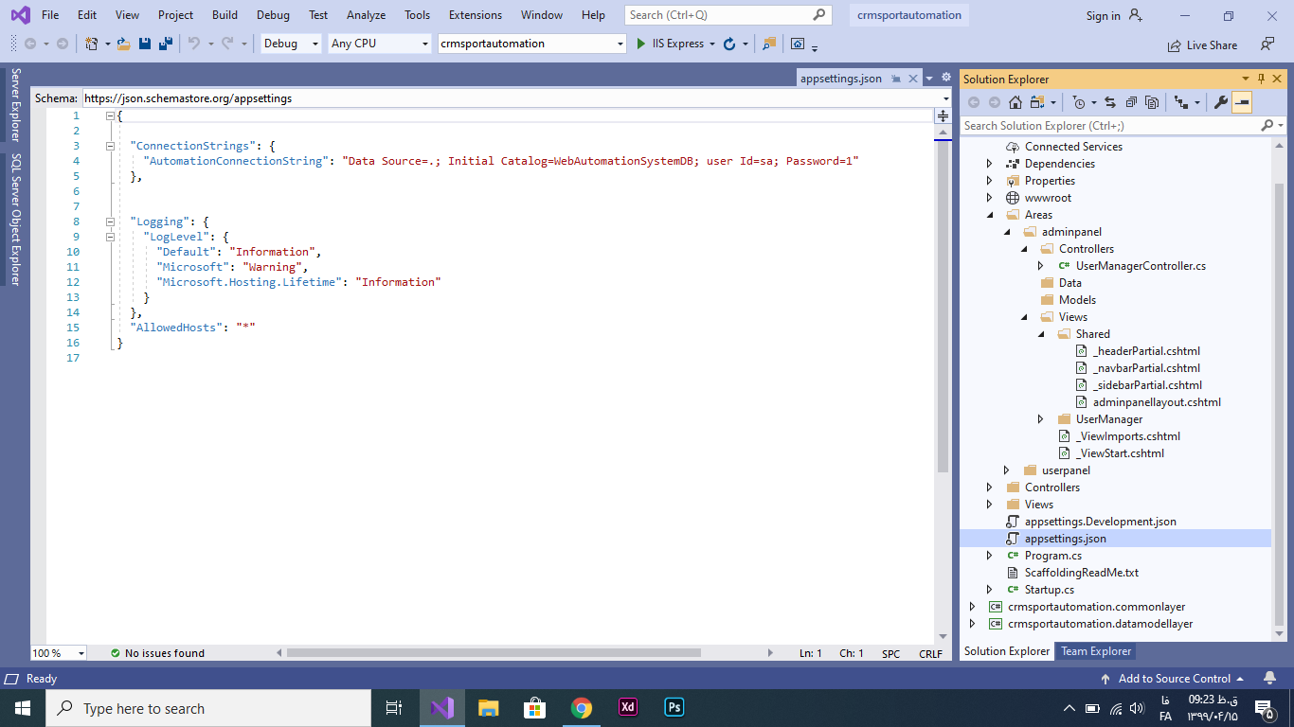1294x727 pixels.
Task: Open the Debug menu
Action: [x=273, y=15]
